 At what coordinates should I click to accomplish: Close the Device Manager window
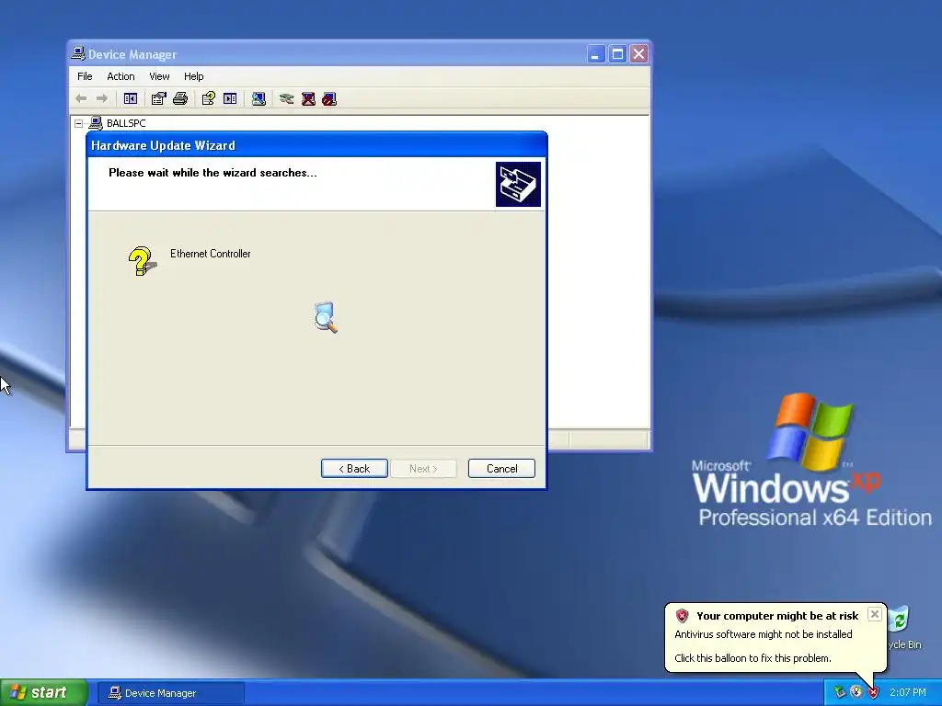tap(638, 54)
